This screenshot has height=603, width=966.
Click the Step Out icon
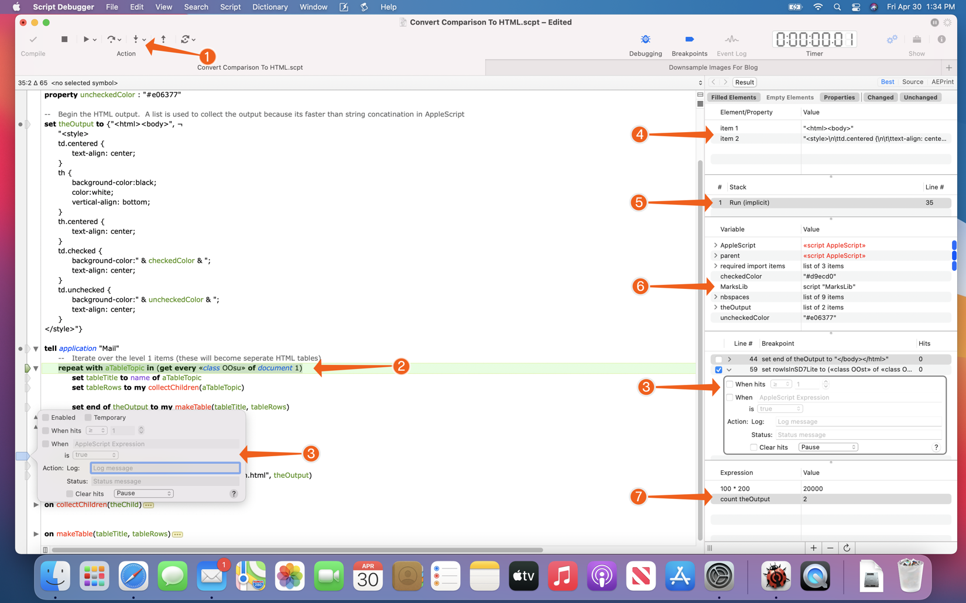(x=163, y=39)
